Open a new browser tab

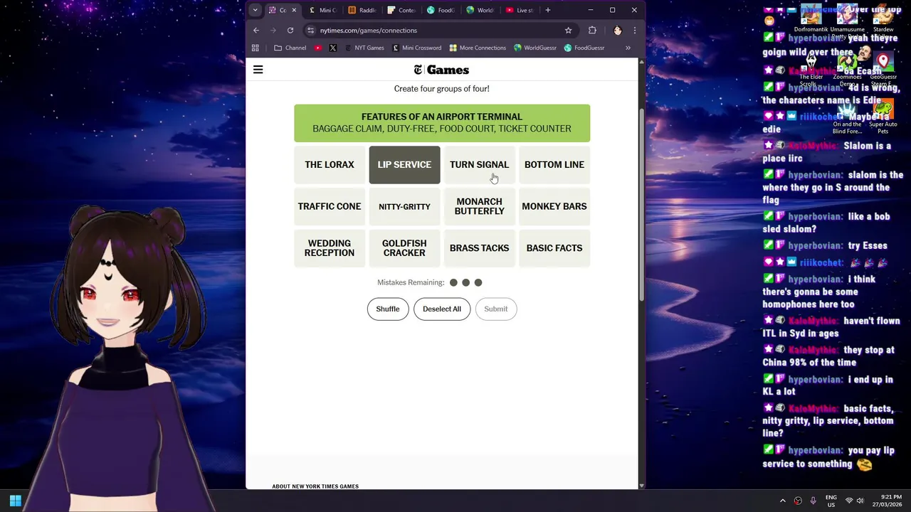click(x=547, y=10)
